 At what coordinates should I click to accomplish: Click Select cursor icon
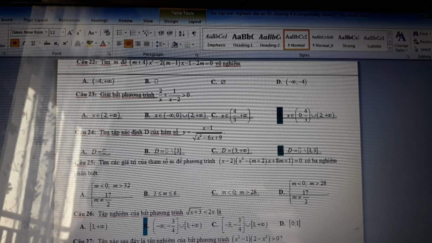(x=416, y=49)
